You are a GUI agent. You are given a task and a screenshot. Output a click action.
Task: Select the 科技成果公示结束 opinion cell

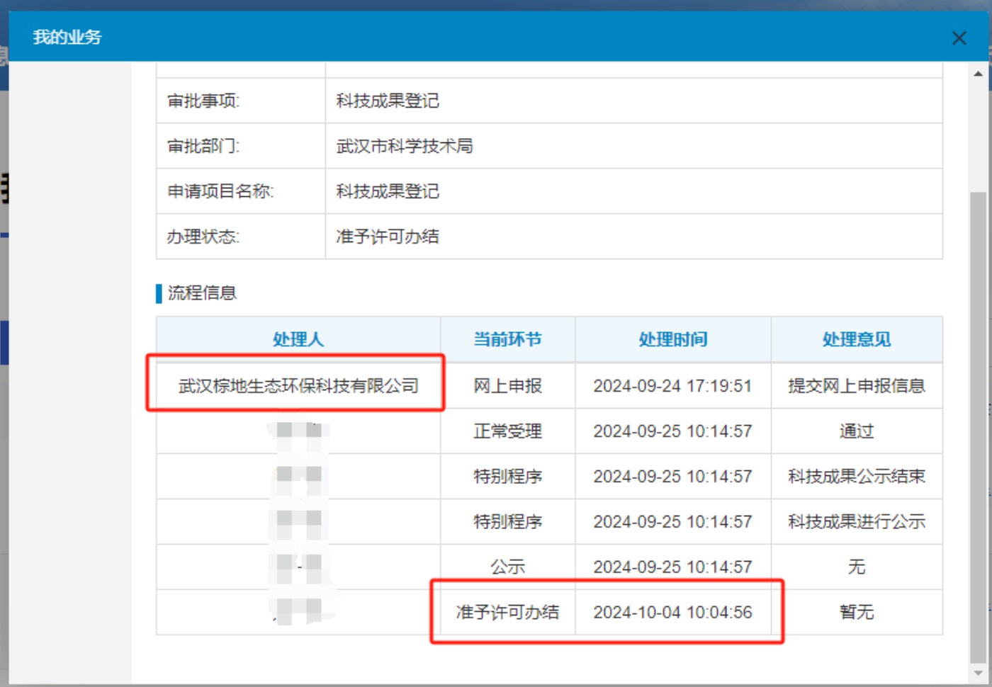856,477
